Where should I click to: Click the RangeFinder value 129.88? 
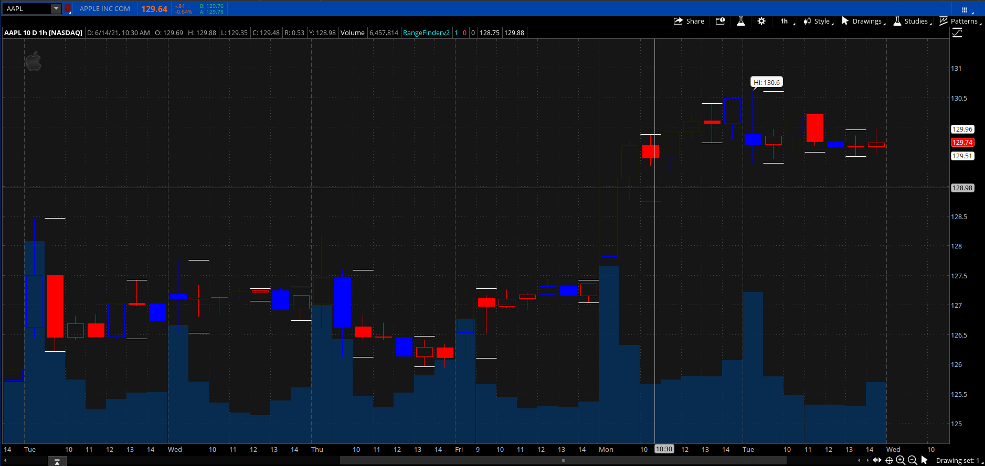[x=514, y=32]
